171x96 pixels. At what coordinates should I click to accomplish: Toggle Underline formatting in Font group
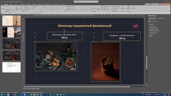(x=37, y=9)
